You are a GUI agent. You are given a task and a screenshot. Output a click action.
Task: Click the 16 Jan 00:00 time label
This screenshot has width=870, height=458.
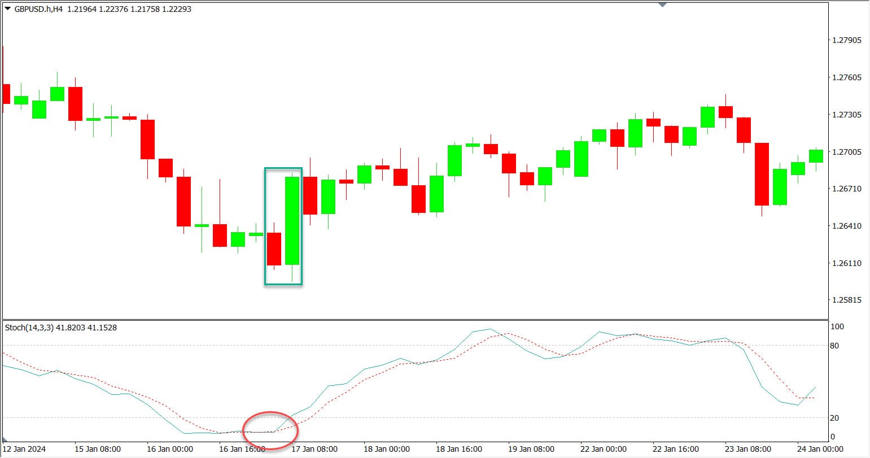[170, 450]
